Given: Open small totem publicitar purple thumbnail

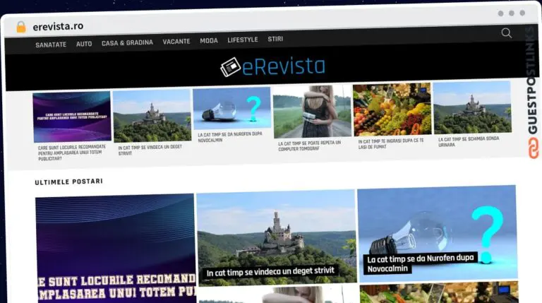Looking at the screenshot, I should pos(72,117).
